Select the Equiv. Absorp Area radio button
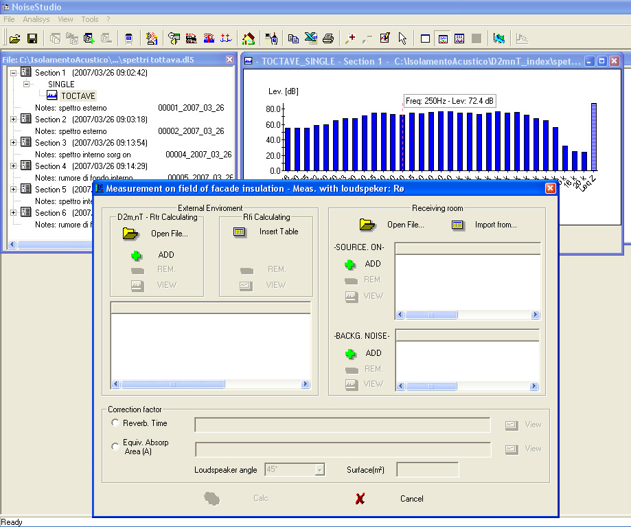The image size is (631, 527). pos(115,447)
